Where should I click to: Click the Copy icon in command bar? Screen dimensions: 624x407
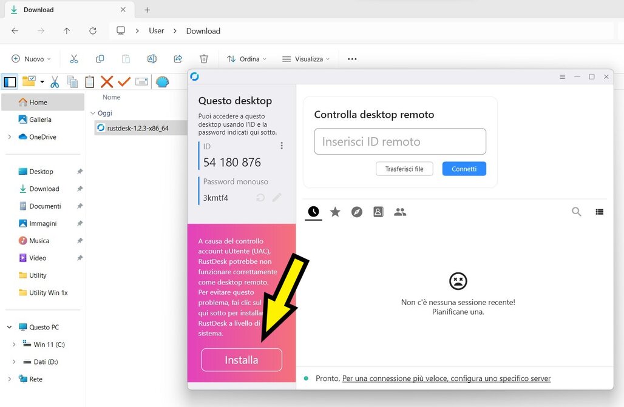[x=100, y=59]
